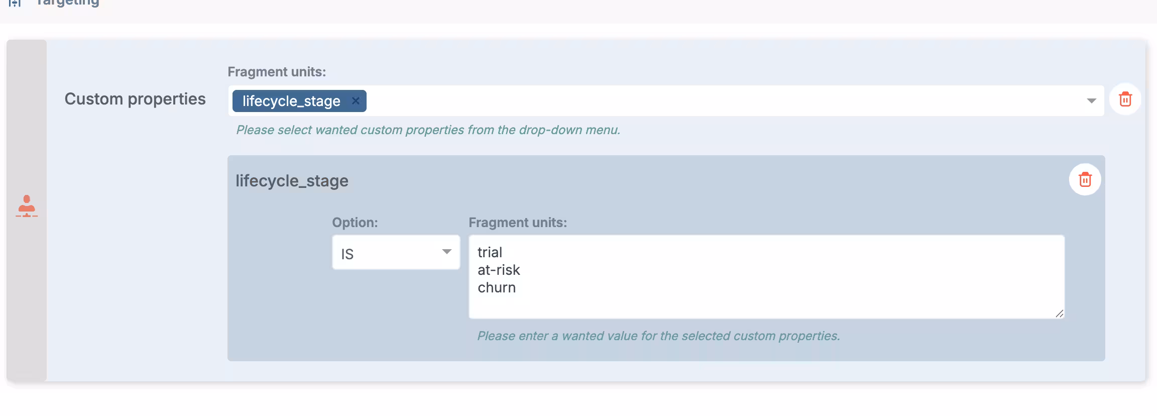Delete the lifecycle_stage condition using its trash icon
The width and height of the screenshot is (1157, 416).
pos(1085,179)
